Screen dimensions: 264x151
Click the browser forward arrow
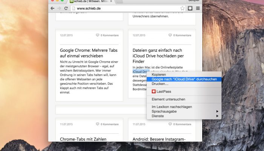pos(59,8)
